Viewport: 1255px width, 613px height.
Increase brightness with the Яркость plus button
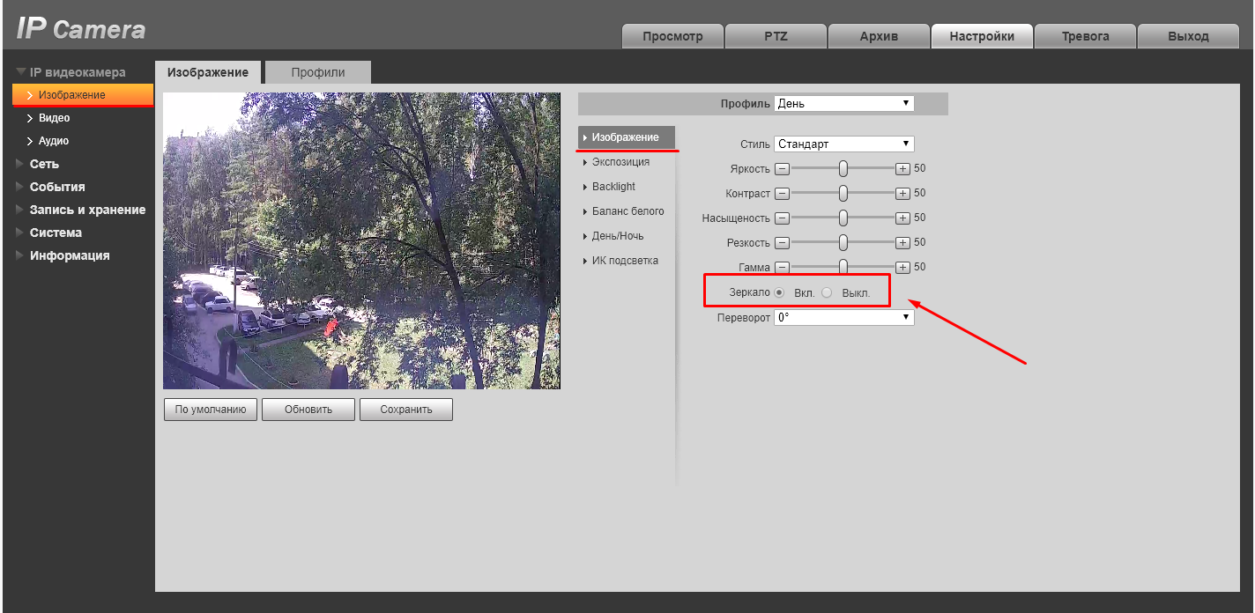coord(902,168)
